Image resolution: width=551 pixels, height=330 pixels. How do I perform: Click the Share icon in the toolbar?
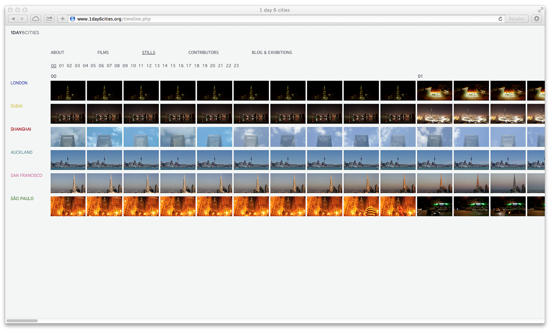point(49,19)
